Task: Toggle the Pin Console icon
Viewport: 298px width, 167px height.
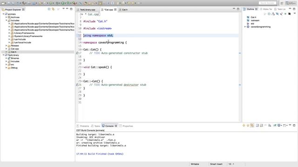Action: [x=275, y=125]
